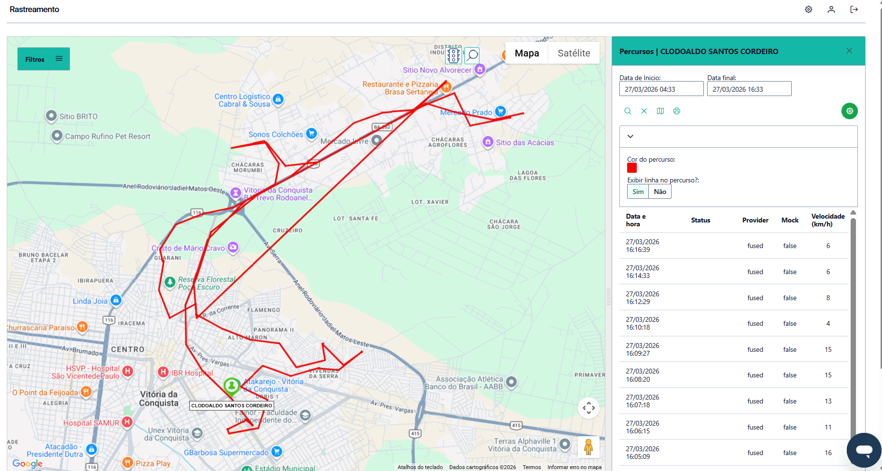The height and width of the screenshot is (471, 882).
Task: Open the Filtros menu panel
Action: coord(44,59)
